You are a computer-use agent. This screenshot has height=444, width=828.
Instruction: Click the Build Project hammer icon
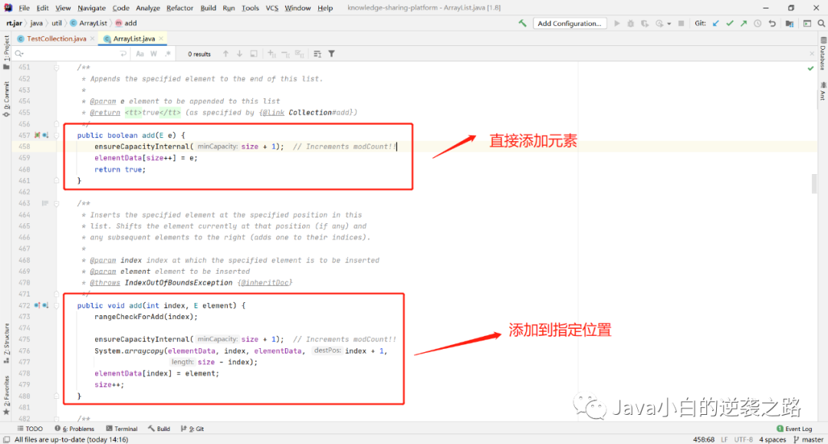point(522,23)
